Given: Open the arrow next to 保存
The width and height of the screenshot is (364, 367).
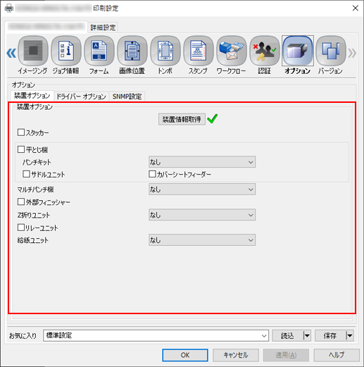Looking at the screenshot, I should click(349, 335).
